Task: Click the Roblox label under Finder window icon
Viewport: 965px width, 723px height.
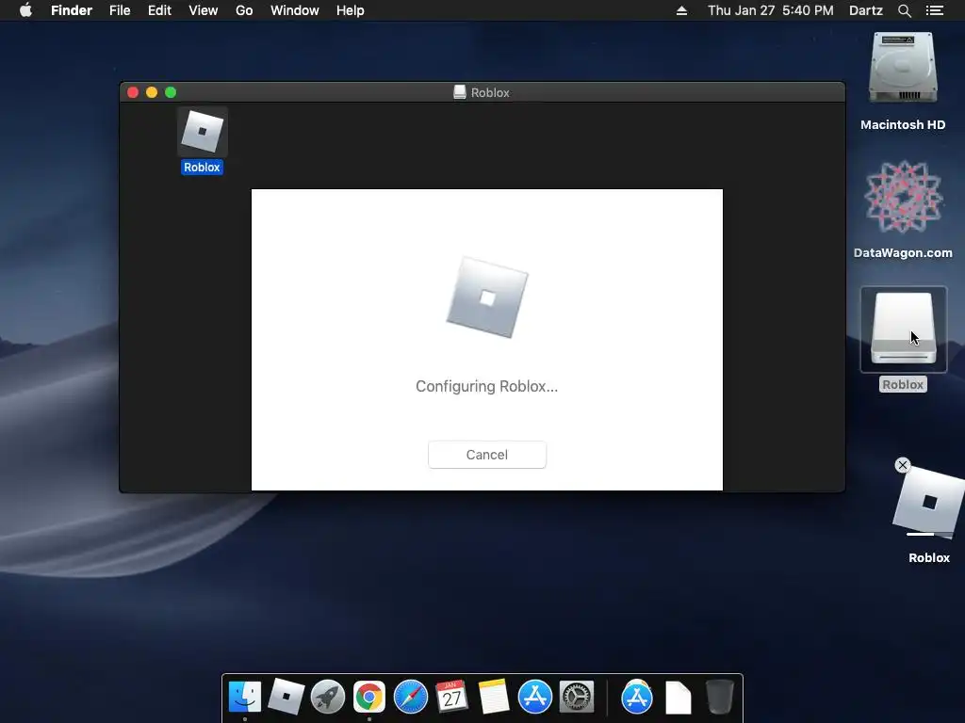Action: (202, 168)
